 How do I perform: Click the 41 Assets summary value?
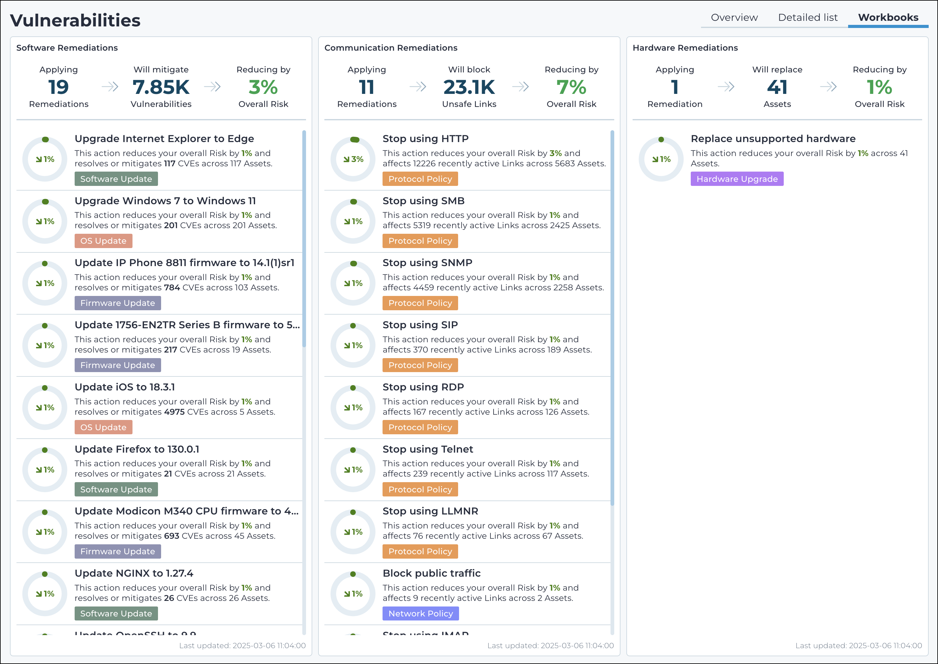pyautogui.click(x=777, y=87)
